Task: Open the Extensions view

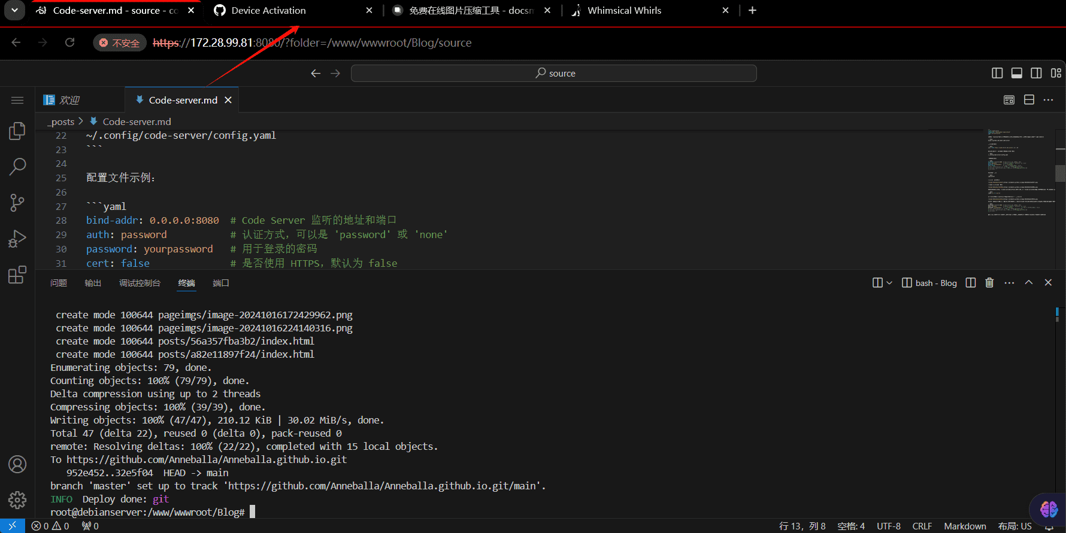Action: [17, 275]
